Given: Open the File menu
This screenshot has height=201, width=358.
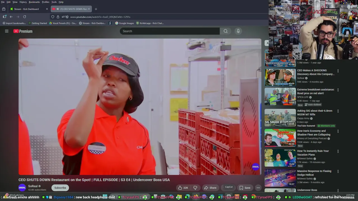Looking at the screenshot, I should pos(3,2).
